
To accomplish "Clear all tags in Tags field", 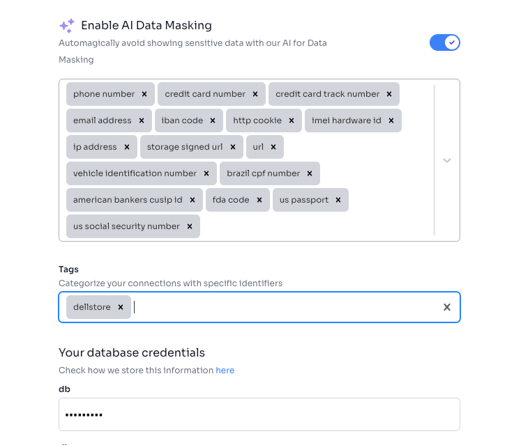I will tap(447, 307).
